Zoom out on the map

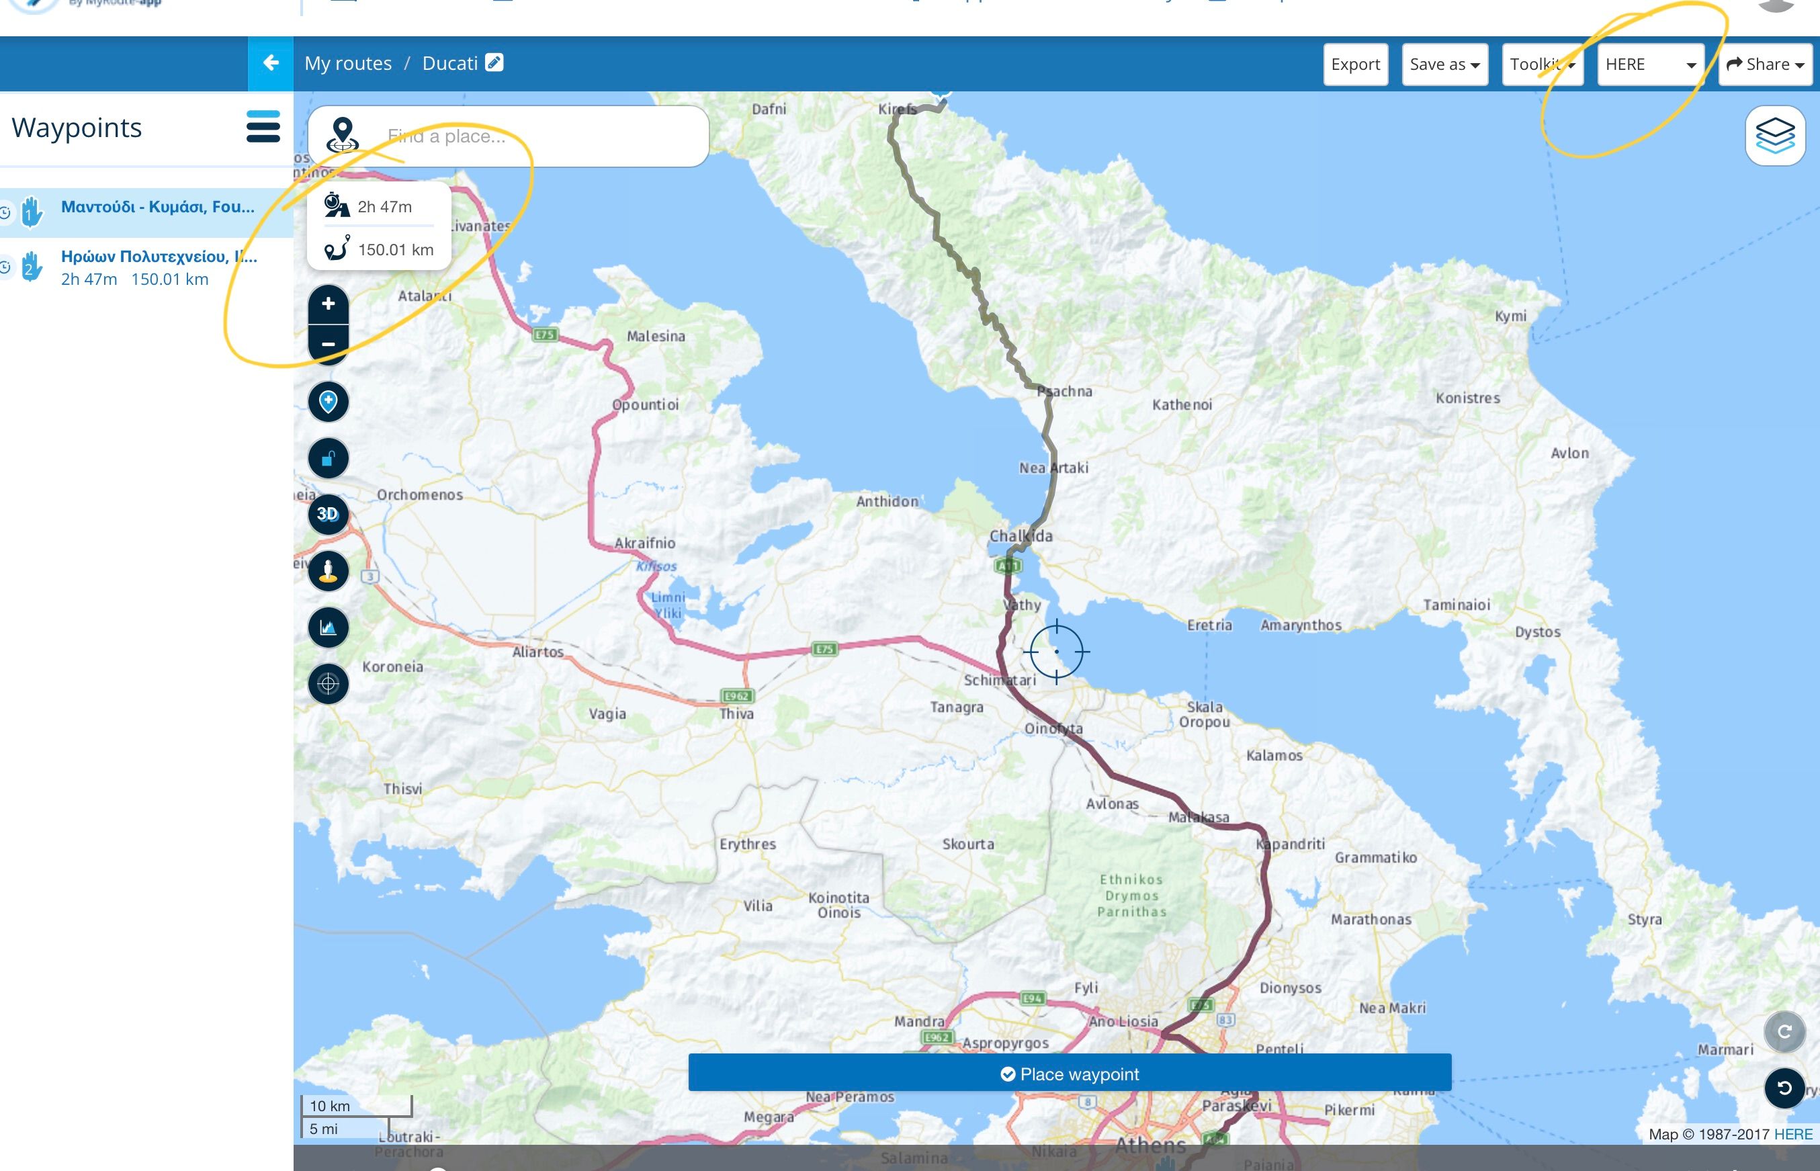coord(329,345)
